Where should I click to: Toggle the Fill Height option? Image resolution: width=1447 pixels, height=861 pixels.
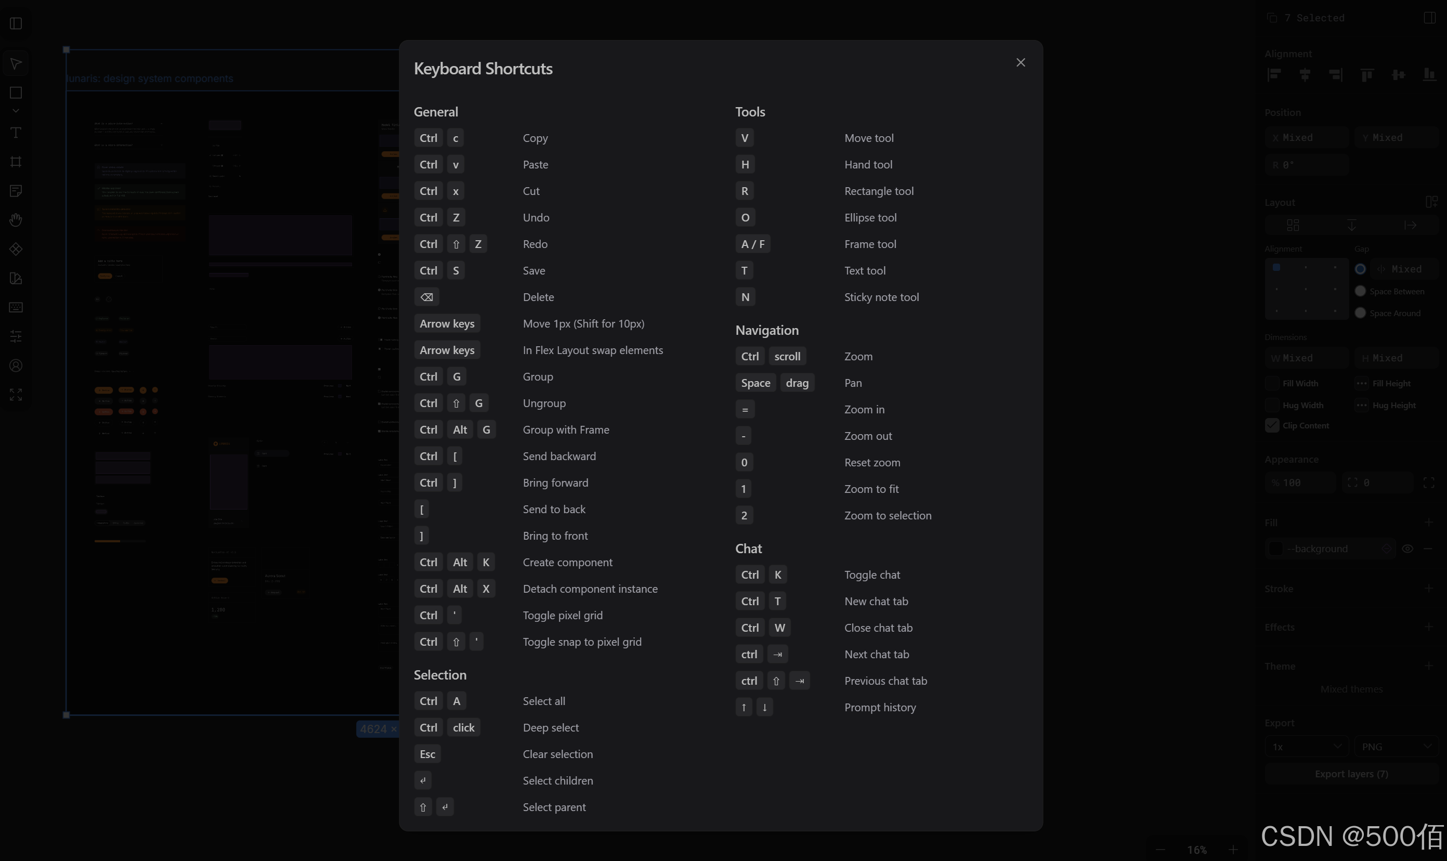(1362, 384)
